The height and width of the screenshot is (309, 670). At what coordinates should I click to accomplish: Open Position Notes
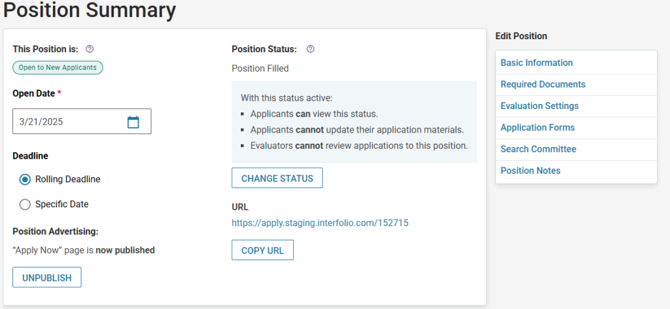[531, 171]
